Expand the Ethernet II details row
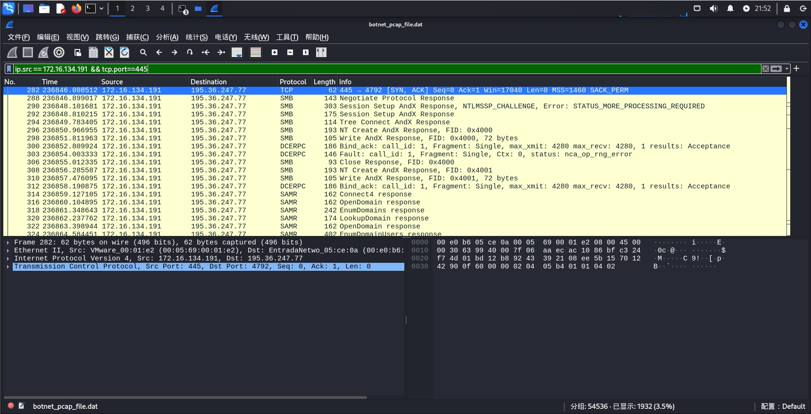 (8, 251)
